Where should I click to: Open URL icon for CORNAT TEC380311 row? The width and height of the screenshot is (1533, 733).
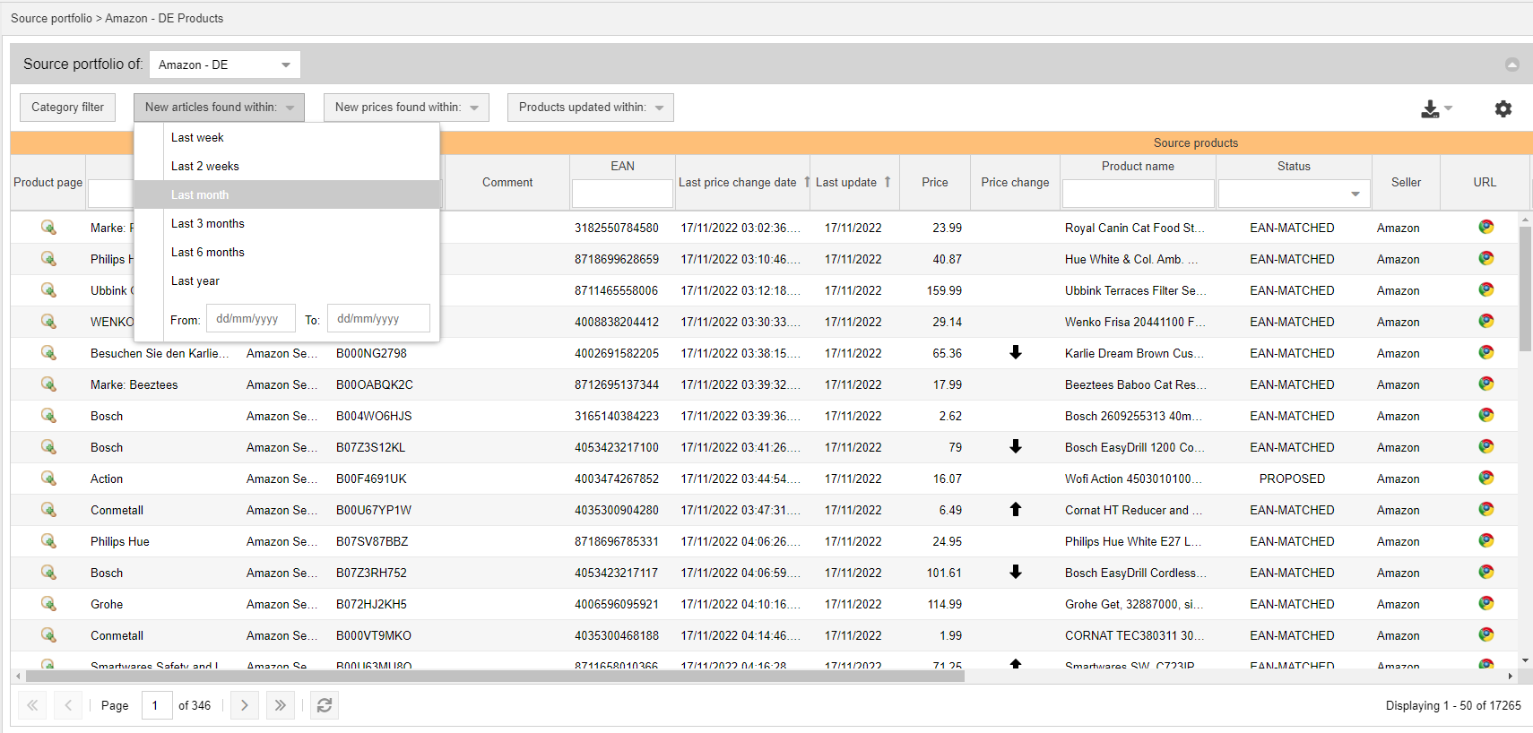[x=1486, y=634]
